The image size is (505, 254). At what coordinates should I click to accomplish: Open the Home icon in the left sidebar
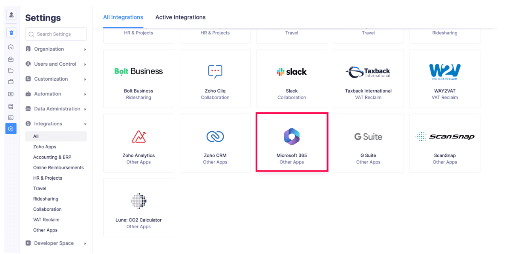(11, 47)
